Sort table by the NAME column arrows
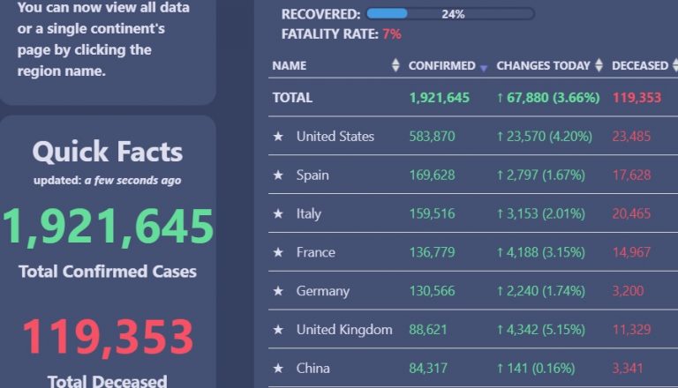 click(395, 65)
